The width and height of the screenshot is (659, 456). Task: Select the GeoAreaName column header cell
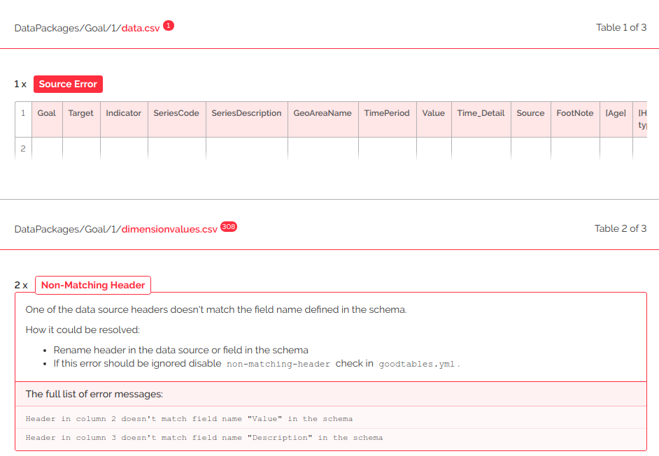pos(323,119)
